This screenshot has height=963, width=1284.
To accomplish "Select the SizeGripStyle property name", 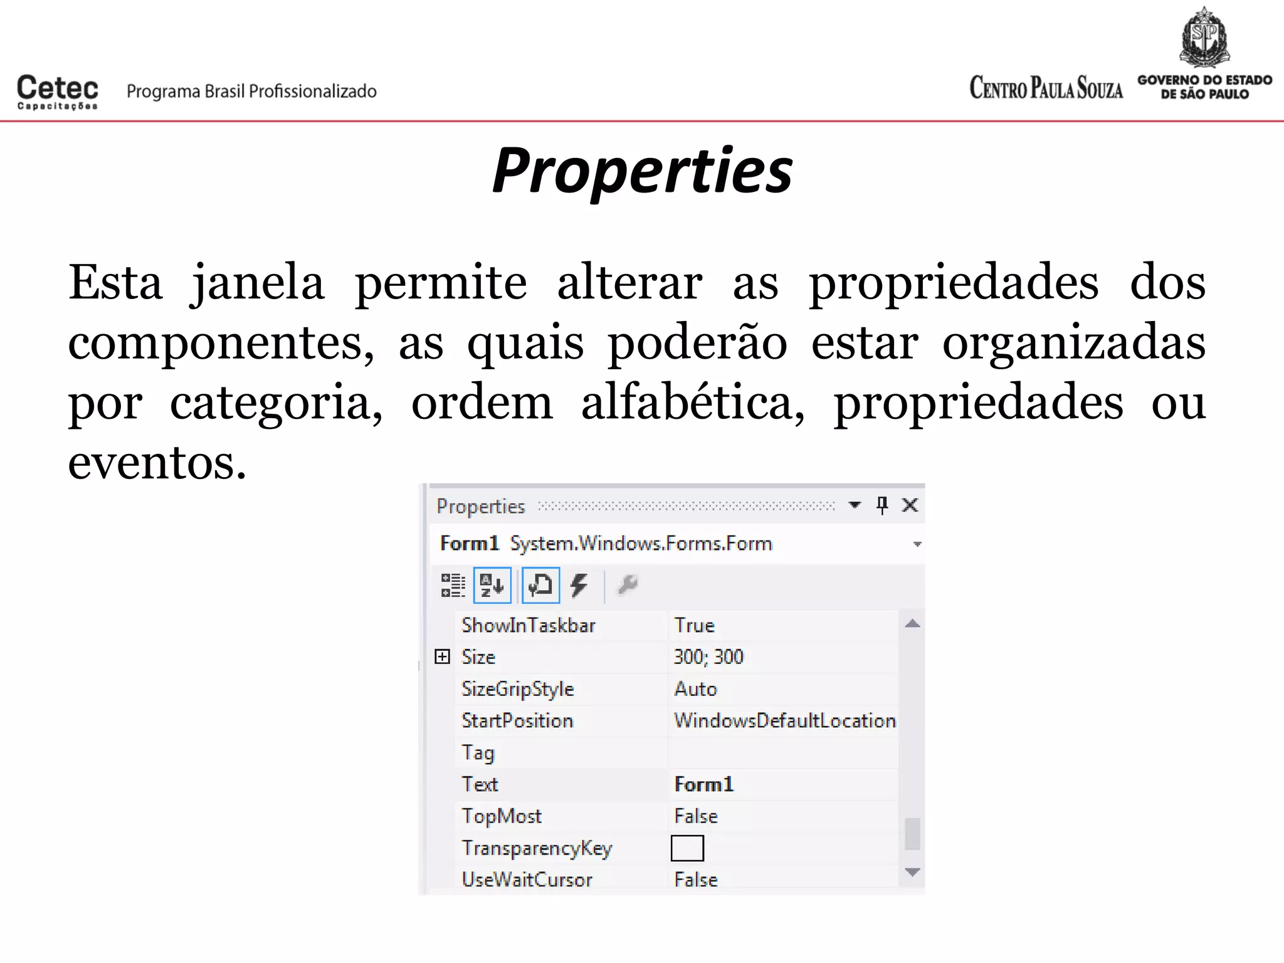I will [x=518, y=690].
